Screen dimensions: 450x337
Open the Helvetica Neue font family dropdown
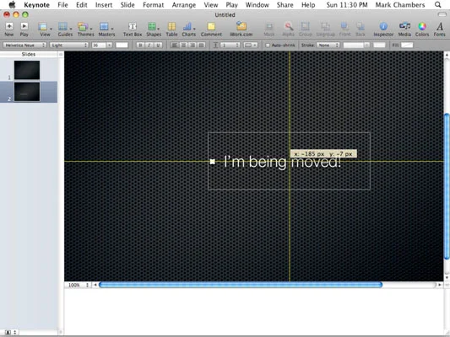click(24, 45)
